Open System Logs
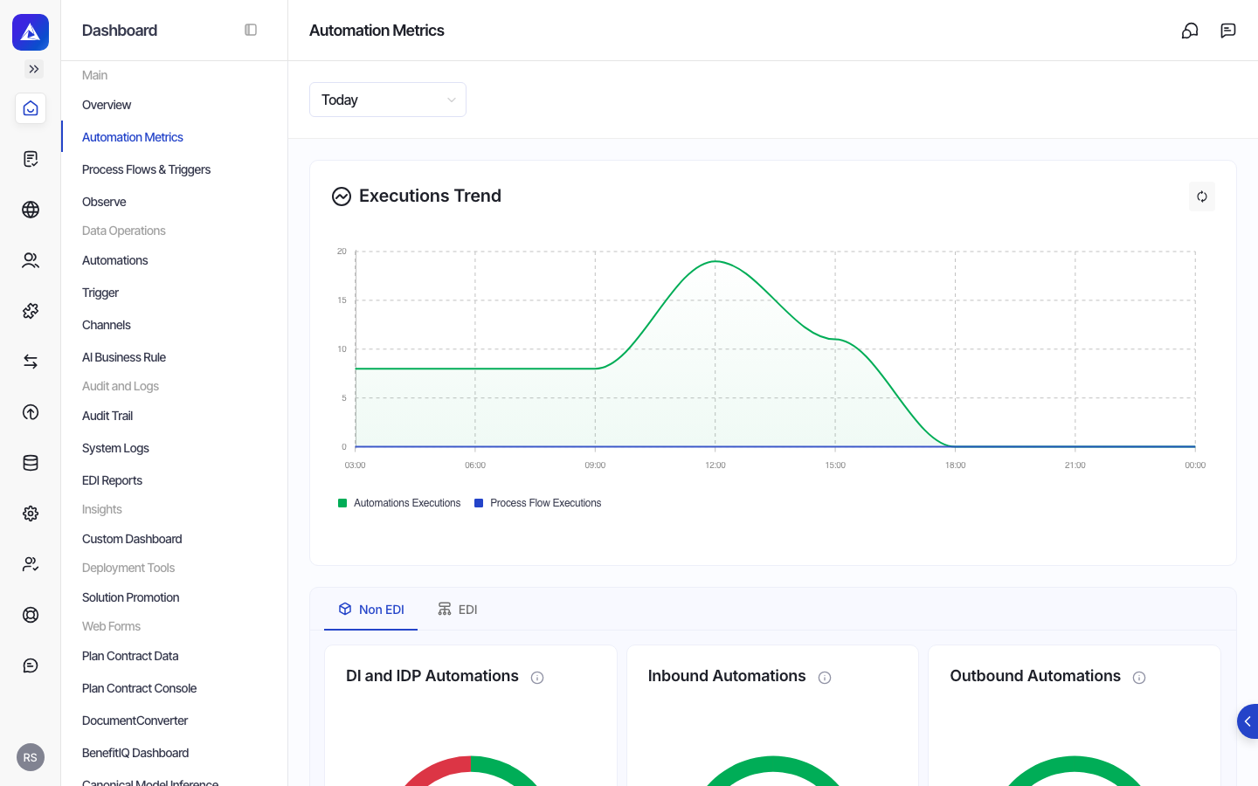This screenshot has height=786, width=1258. (x=115, y=448)
